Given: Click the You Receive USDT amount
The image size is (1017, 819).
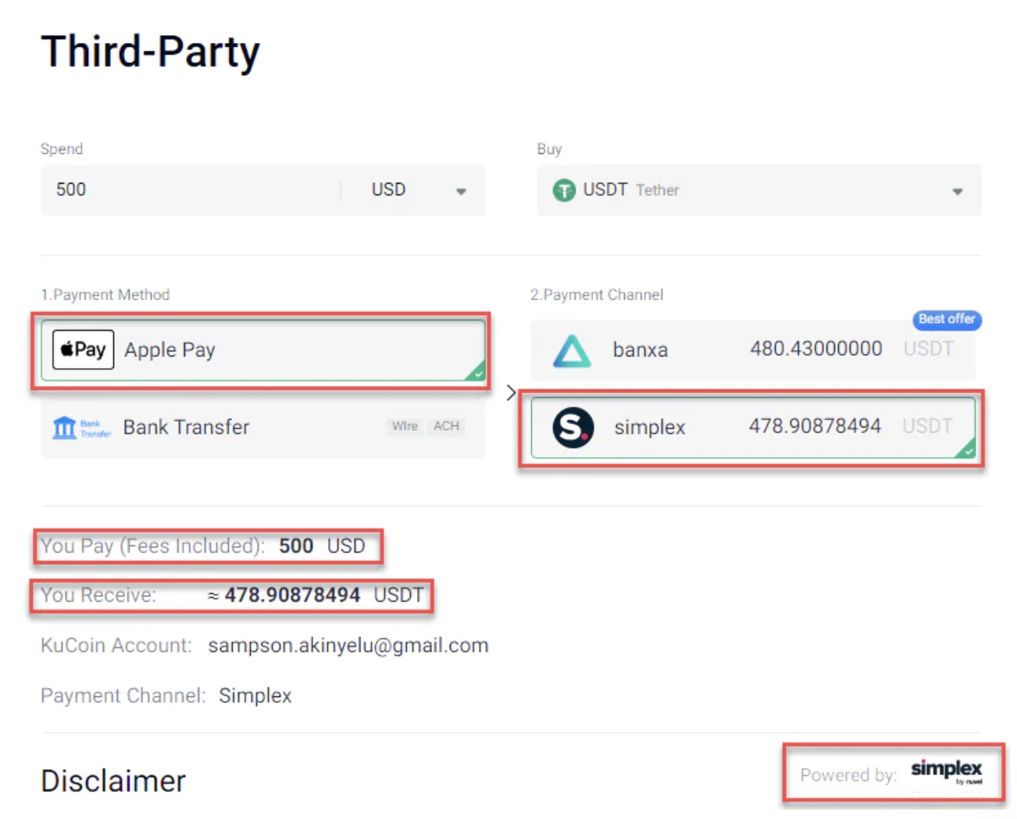Looking at the screenshot, I should 292,595.
